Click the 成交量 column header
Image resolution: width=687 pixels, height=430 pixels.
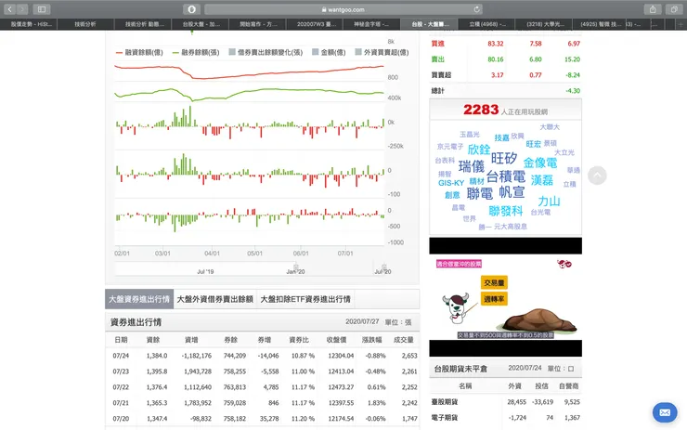tap(403, 340)
